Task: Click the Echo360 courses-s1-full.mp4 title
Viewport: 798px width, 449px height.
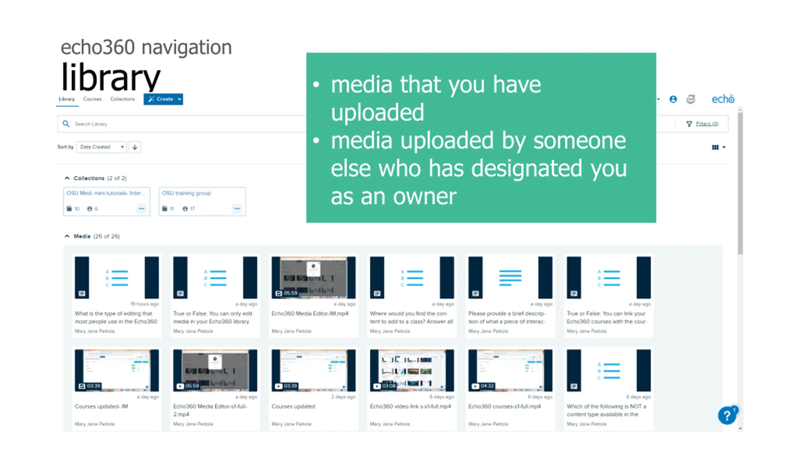Action: [x=504, y=407]
